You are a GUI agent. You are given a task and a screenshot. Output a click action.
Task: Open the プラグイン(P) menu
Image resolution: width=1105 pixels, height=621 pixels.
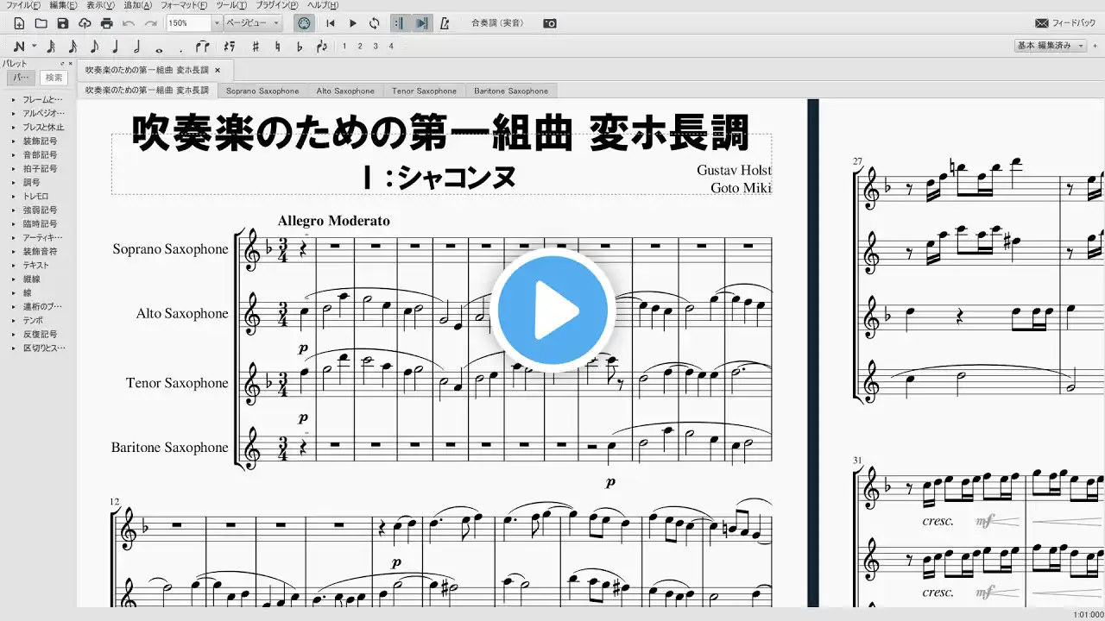pyautogui.click(x=277, y=5)
